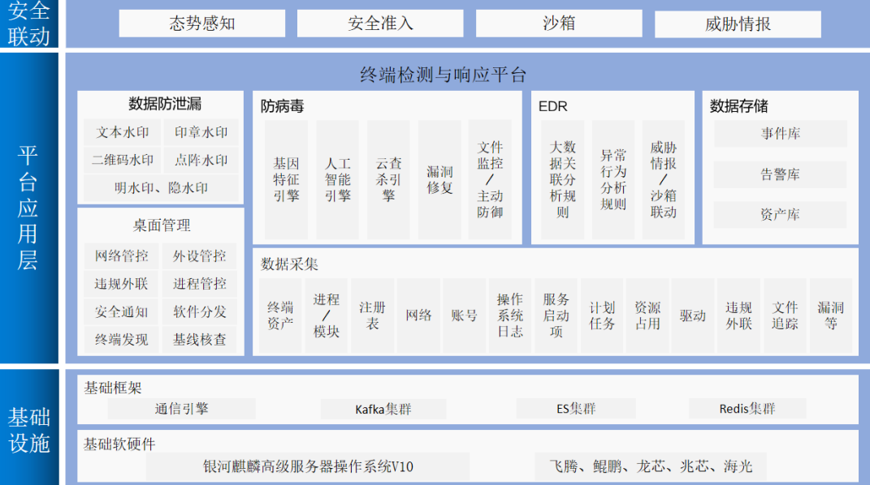Click the Redis集群 box
This screenshot has width=870, height=485.
click(x=747, y=409)
